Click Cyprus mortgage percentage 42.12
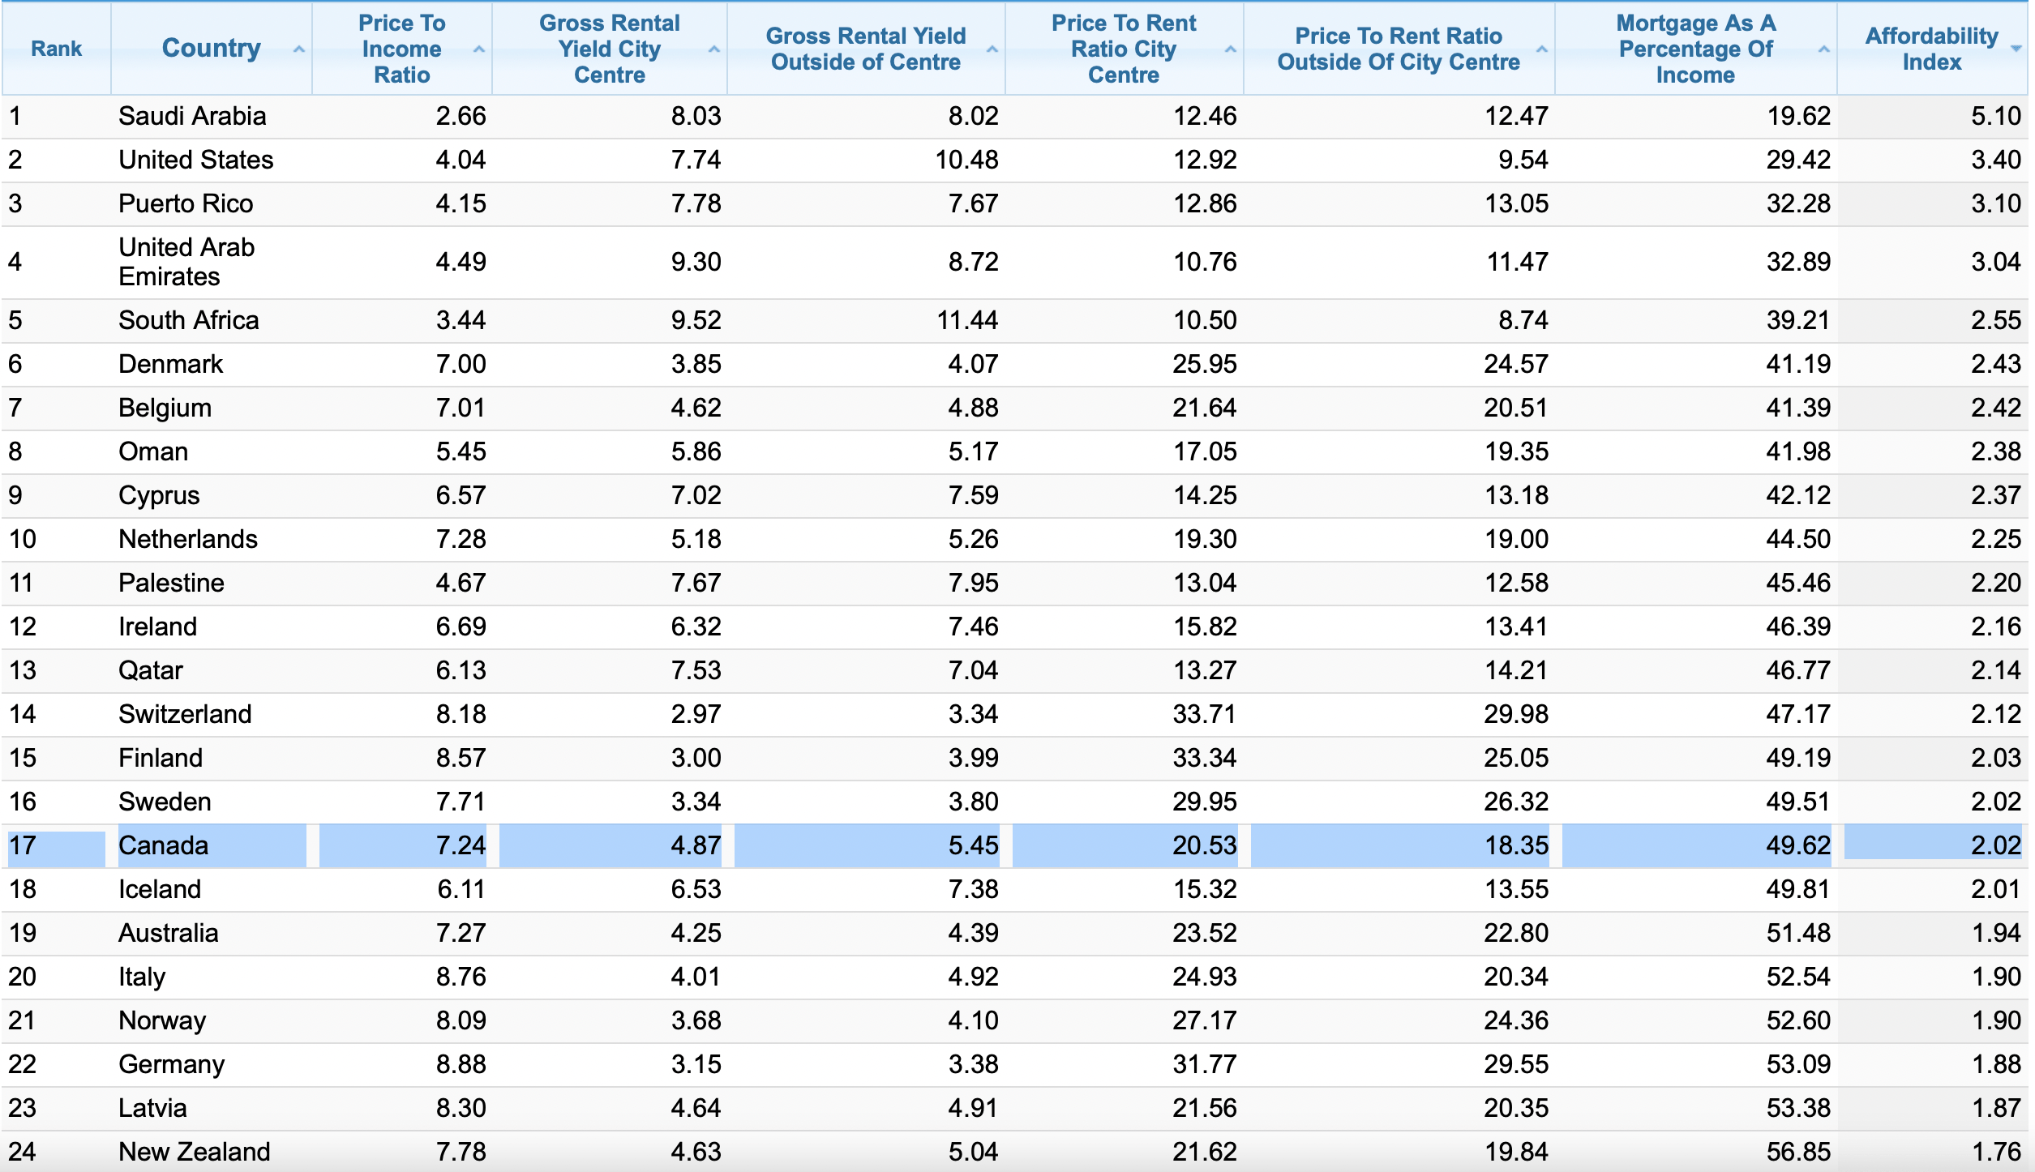This screenshot has height=1172, width=2035. (x=1798, y=495)
